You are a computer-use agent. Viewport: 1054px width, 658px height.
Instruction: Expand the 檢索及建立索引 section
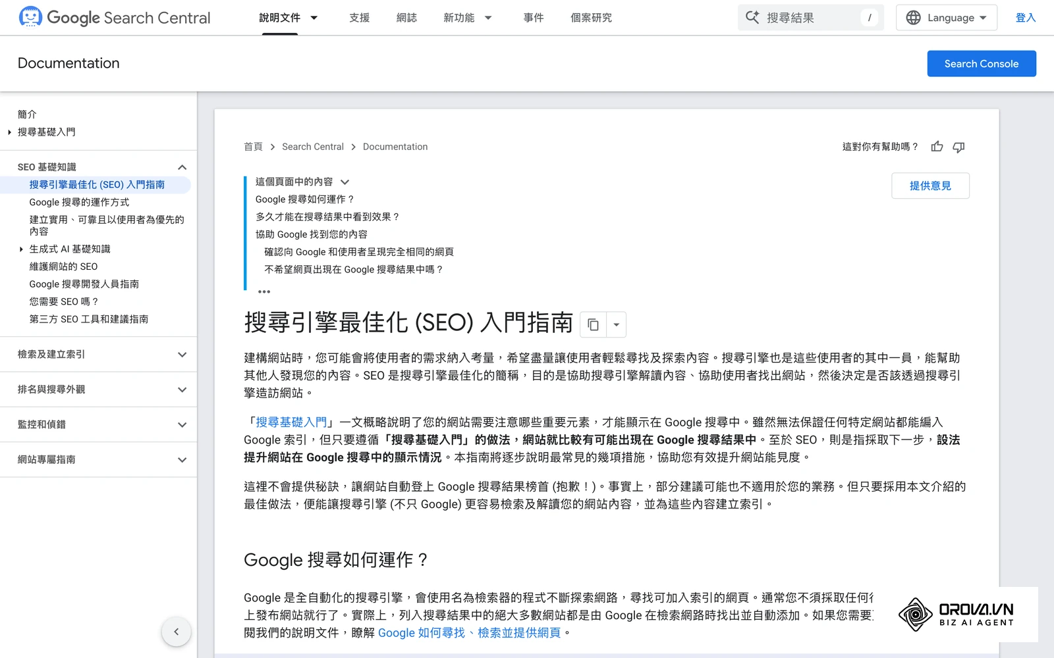(182, 355)
